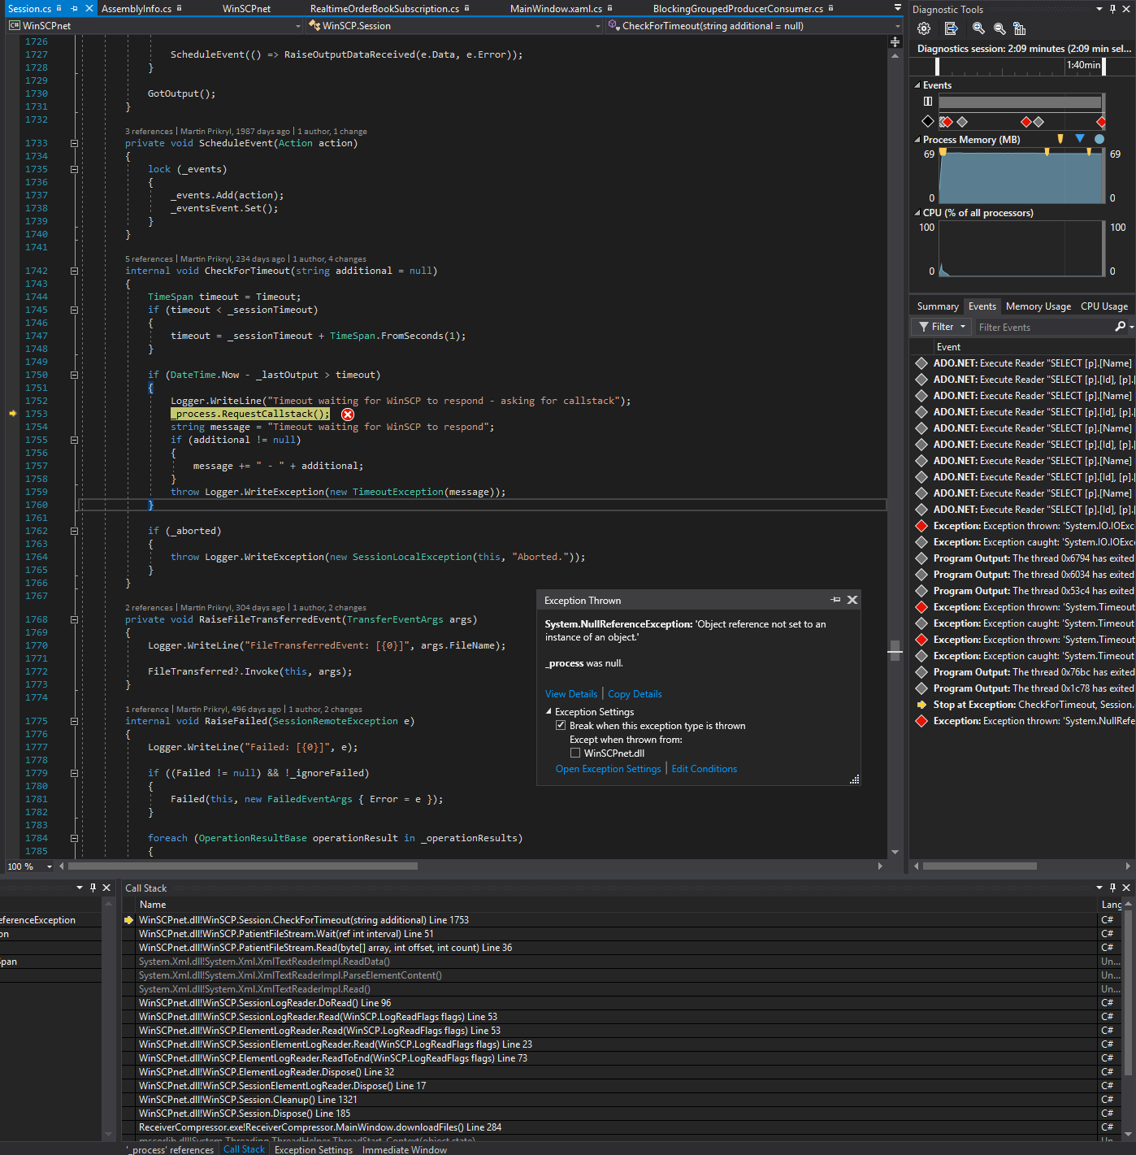Open Diagnostic Tools settings gear

(924, 28)
